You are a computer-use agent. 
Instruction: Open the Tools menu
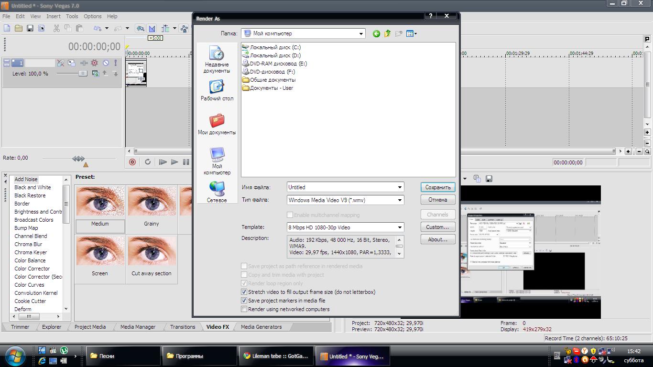point(72,16)
